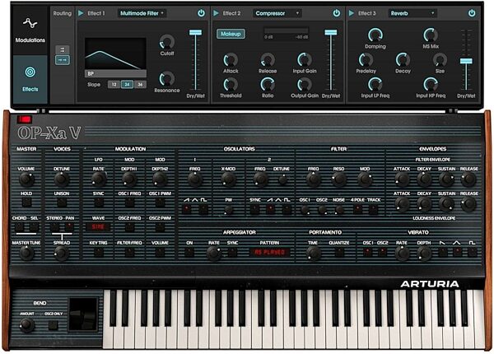
Task: Click the Resonance knob
Action: 167,79
